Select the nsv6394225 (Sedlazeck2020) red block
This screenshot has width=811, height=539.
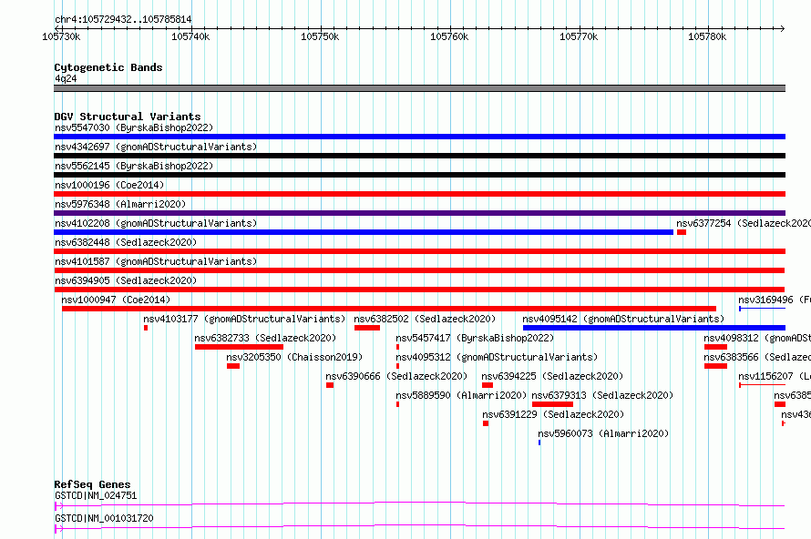click(x=488, y=385)
